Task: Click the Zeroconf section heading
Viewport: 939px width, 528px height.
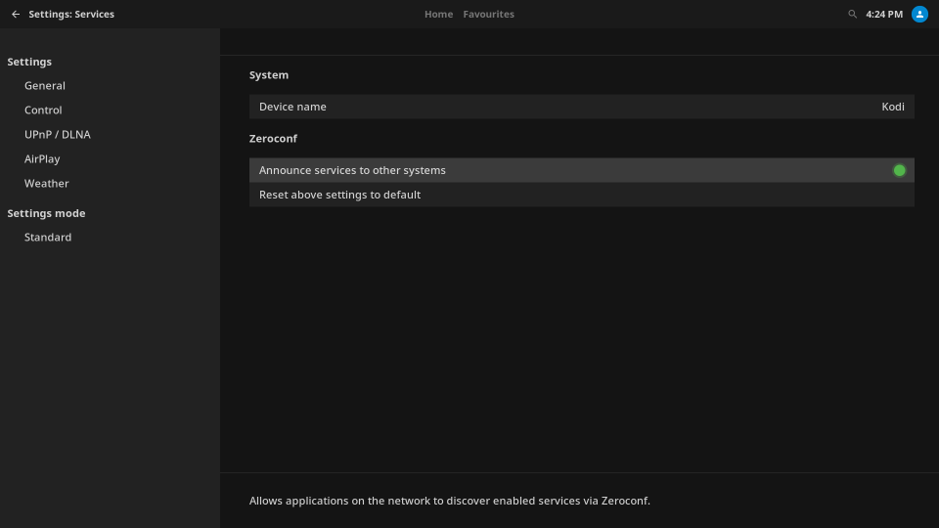Action: point(273,139)
